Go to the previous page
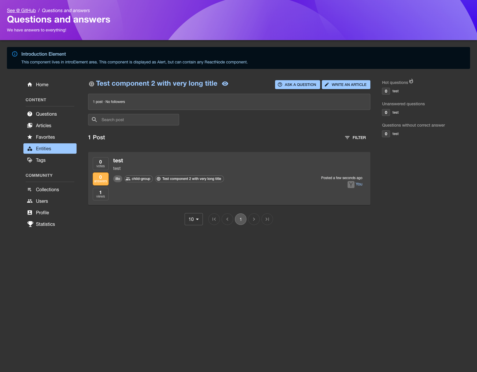 point(227,219)
